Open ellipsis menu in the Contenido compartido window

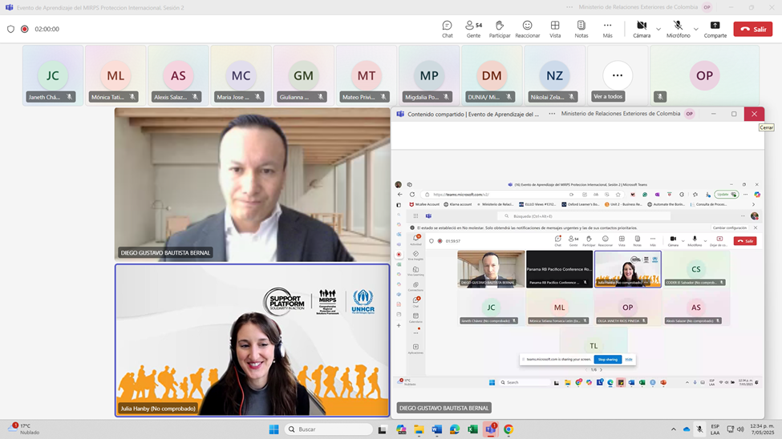tap(552, 114)
